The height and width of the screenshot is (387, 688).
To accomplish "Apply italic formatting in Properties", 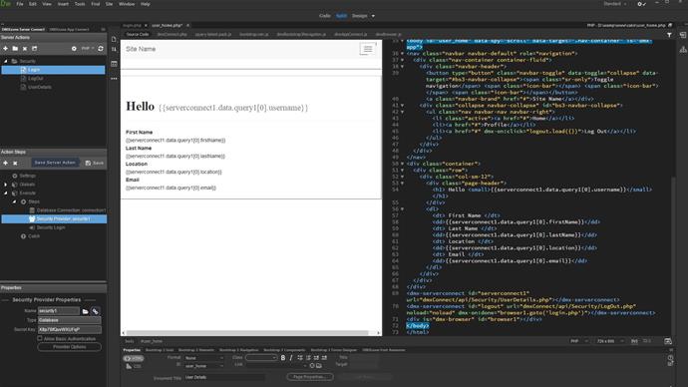I will [x=291, y=358].
